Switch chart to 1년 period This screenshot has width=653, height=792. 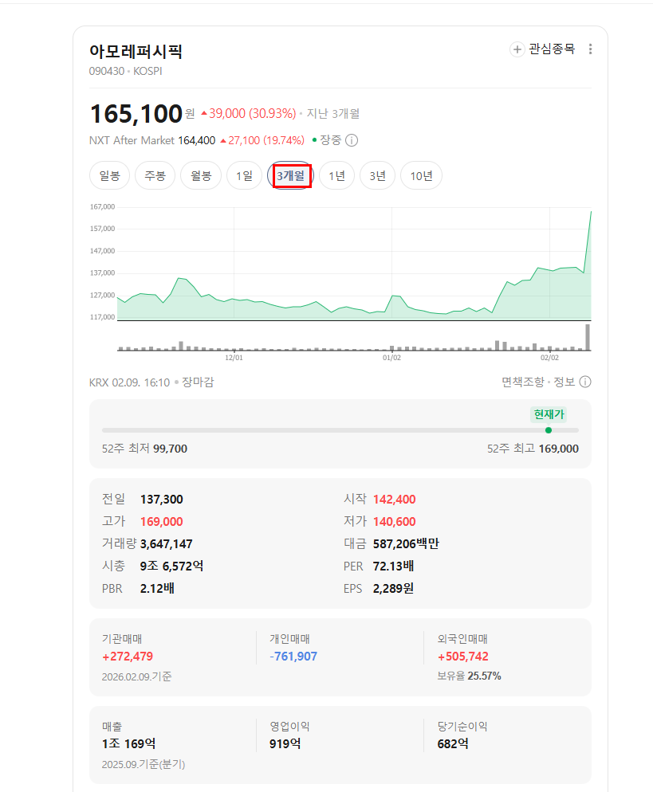tap(336, 176)
